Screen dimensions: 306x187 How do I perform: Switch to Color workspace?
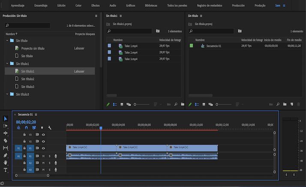[x=78, y=6]
